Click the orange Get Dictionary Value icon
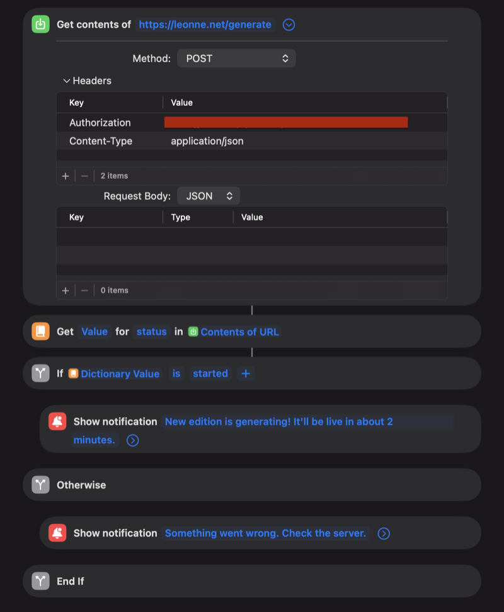504x612 pixels. click(40, 331)
